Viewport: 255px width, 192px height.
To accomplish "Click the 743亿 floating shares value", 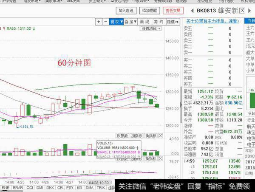I will [207, 155].
